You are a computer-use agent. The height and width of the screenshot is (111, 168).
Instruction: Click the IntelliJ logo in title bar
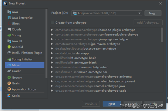[5, 4]
